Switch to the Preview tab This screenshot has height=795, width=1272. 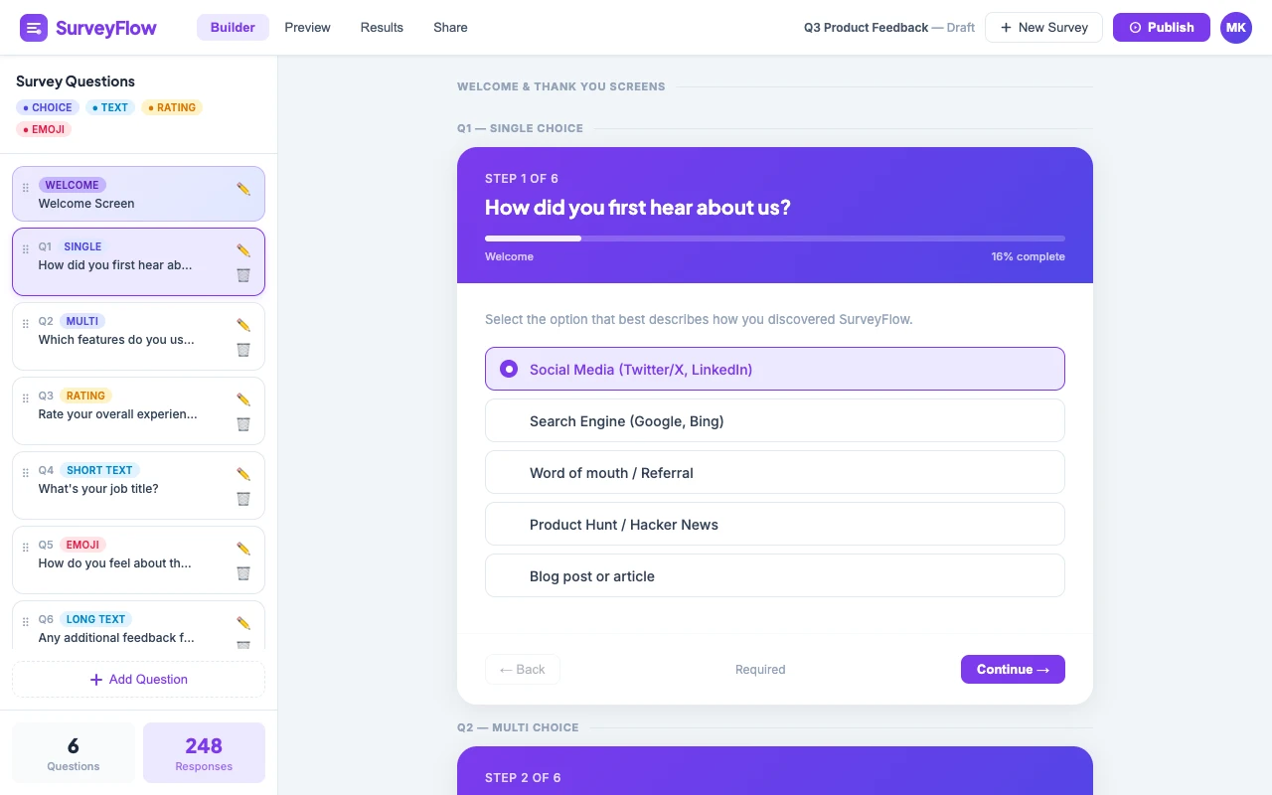coord(307,27)
